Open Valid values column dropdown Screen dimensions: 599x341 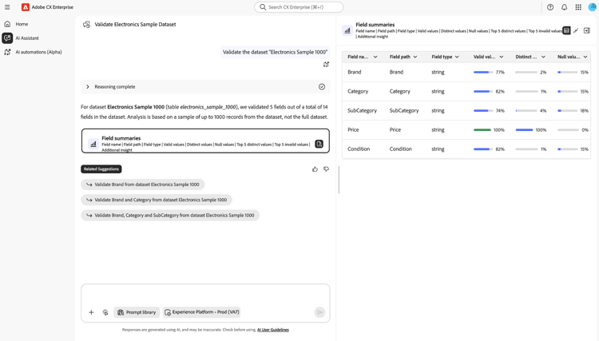502,57
